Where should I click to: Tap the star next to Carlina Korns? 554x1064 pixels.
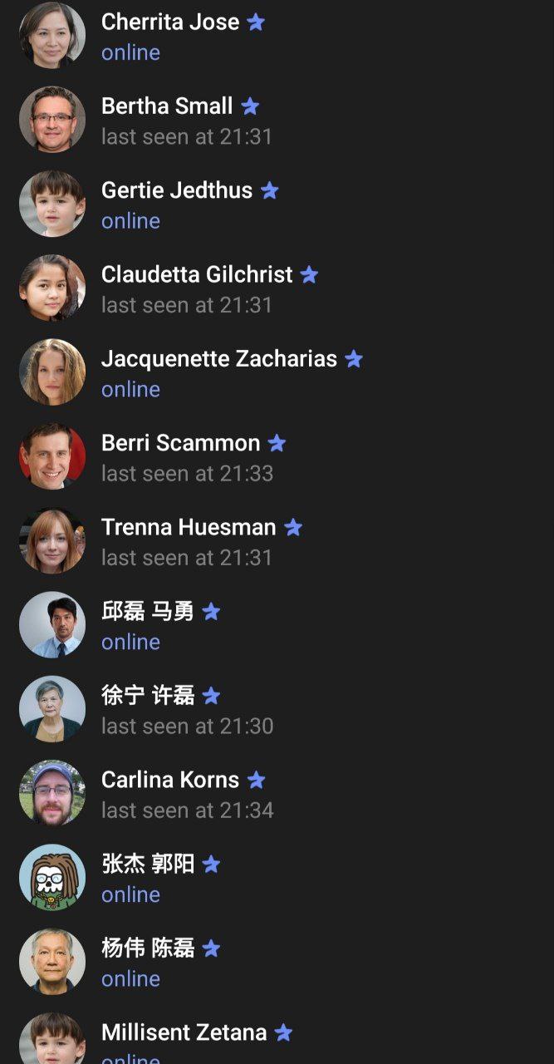pyautogui.click(x=256, y=780)
